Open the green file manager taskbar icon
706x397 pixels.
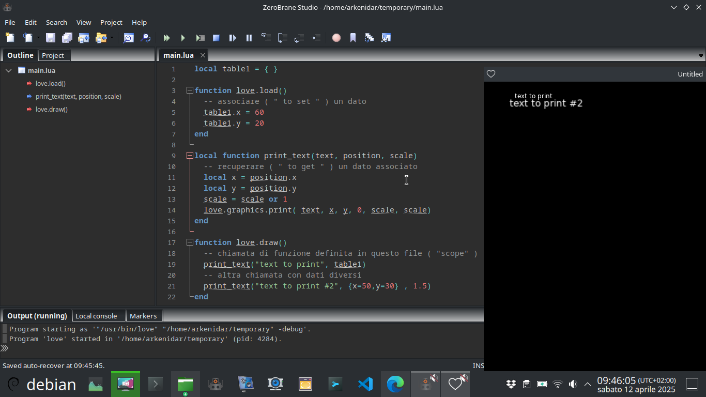(186, 384)
